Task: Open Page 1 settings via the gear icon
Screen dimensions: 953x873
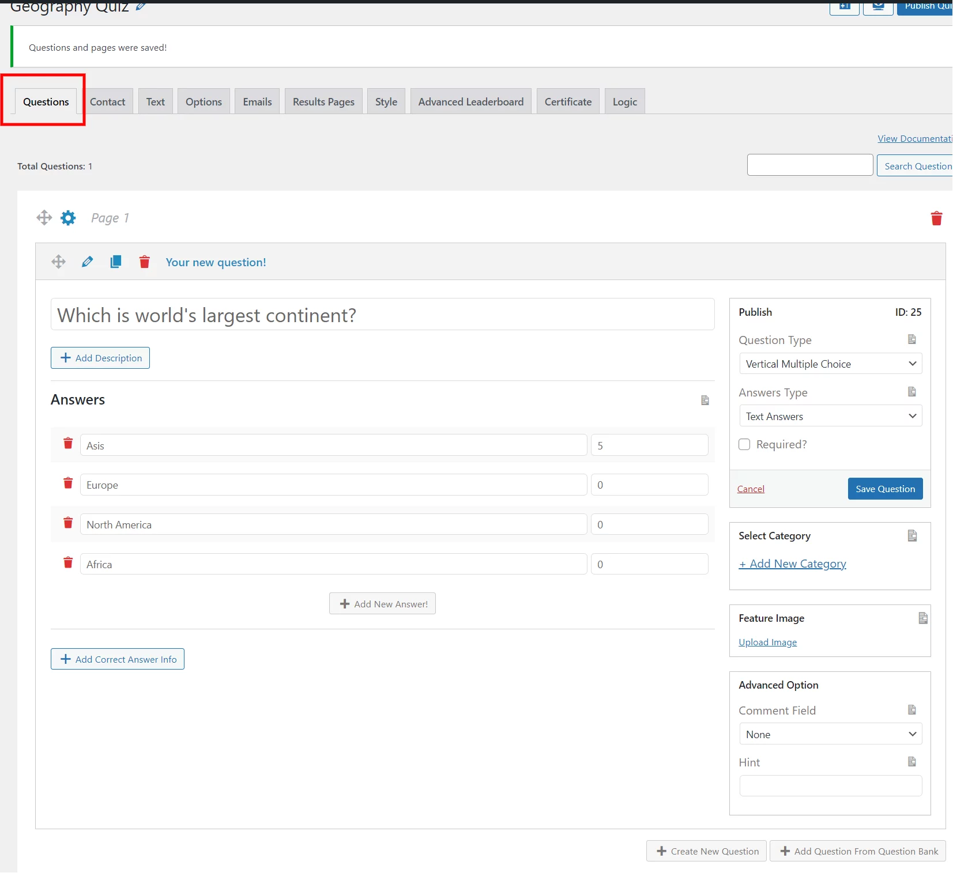Action: click(x=67, y=218)
